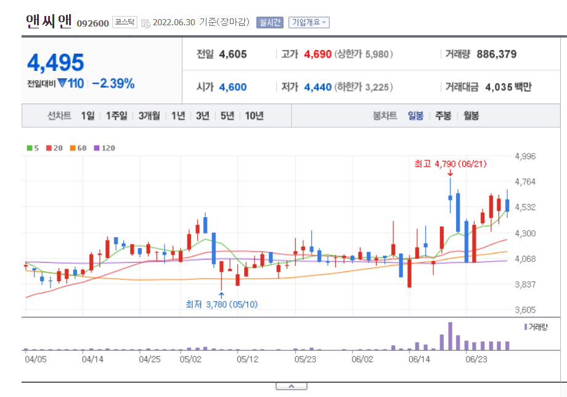
Task: Click the 최저 3,780 (05/10) marker
Action: (x=222, y=305)
